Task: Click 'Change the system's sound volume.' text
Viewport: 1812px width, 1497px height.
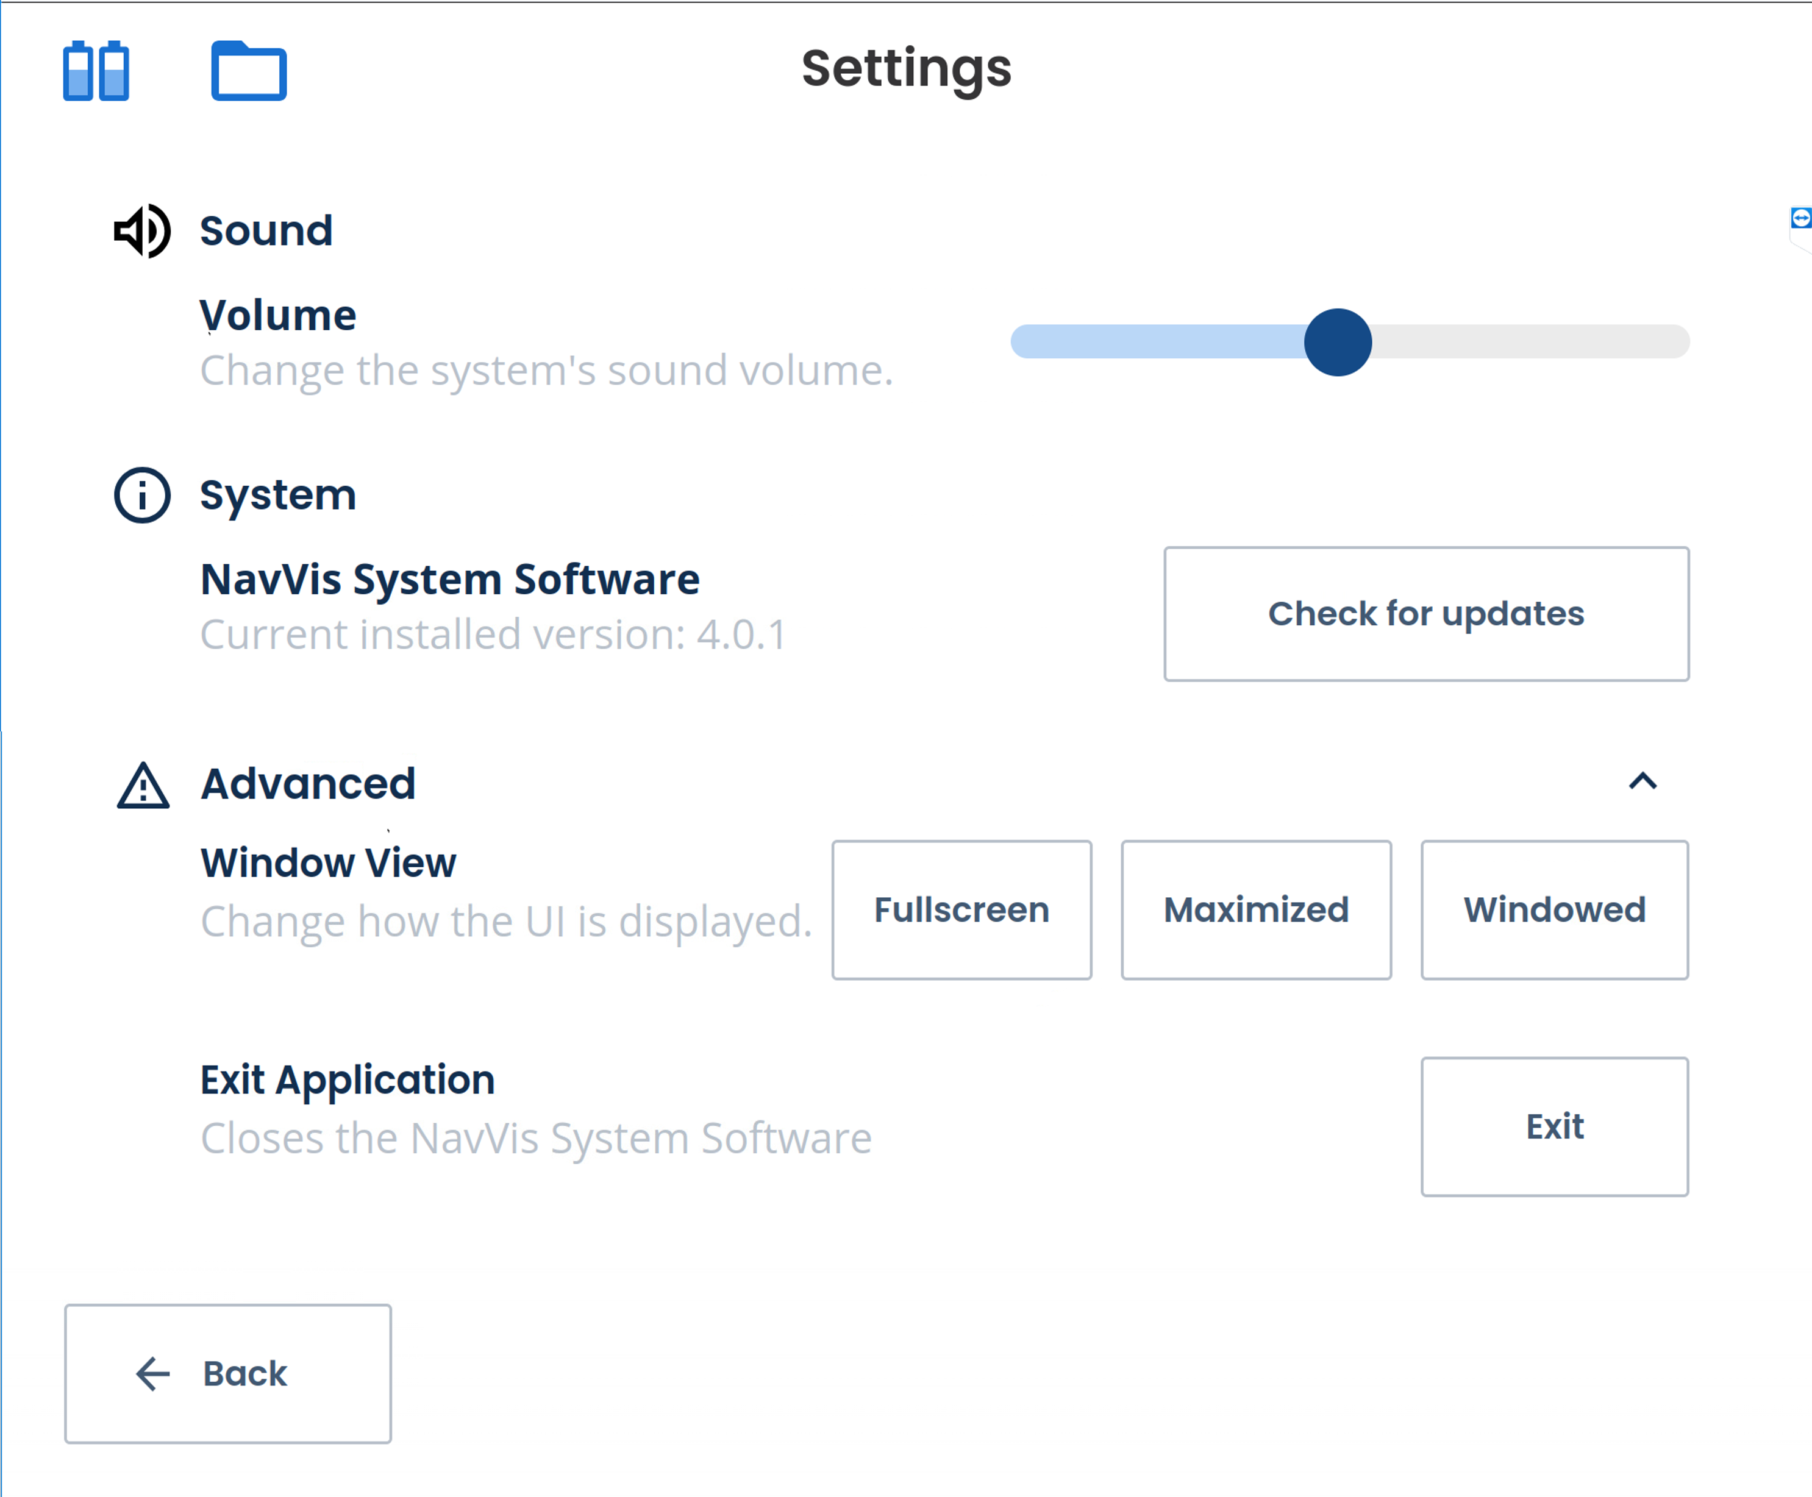Action: click(547, 371)
